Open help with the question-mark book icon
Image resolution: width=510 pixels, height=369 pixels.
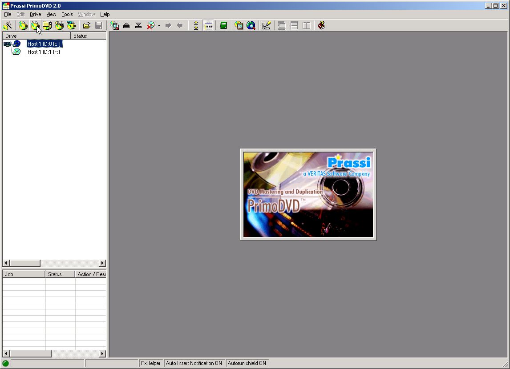(x=321, y=25)
